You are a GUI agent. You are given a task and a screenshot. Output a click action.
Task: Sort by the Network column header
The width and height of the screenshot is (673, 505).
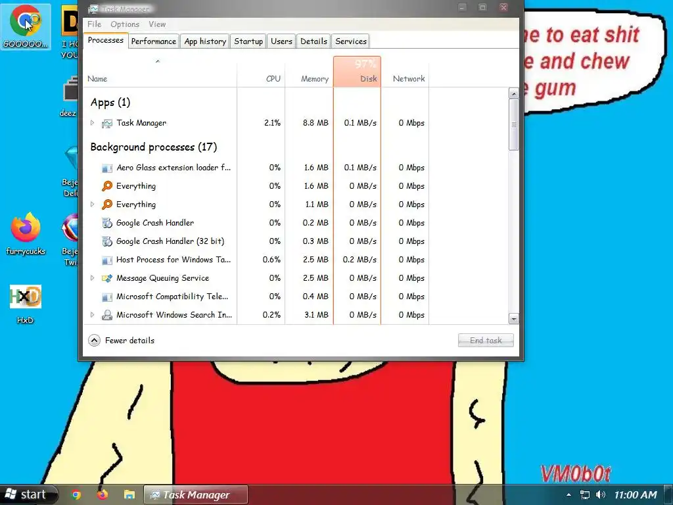point(405,72)
